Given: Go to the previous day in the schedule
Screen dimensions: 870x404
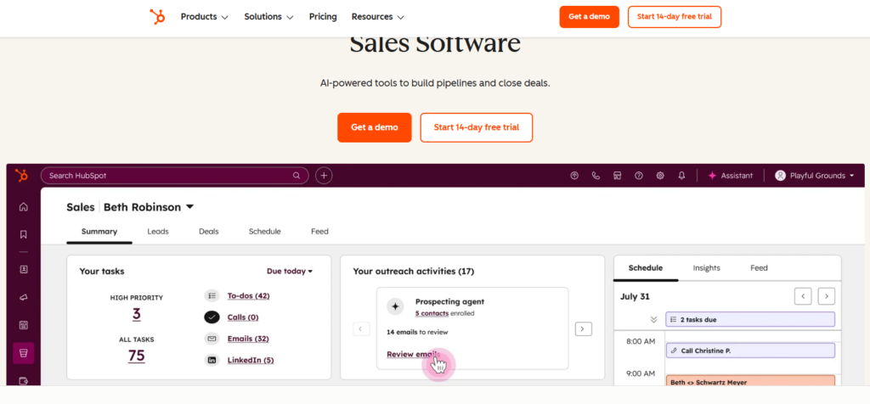Looking at the screenshot, I should (803, 296).
